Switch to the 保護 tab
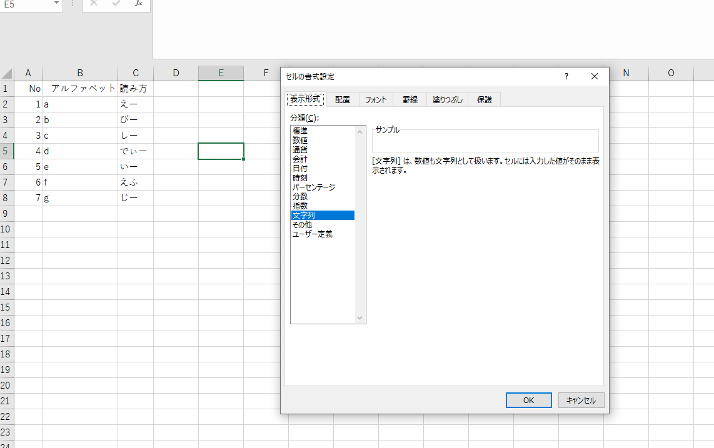 pyautogui.click(x=484, y=99)
